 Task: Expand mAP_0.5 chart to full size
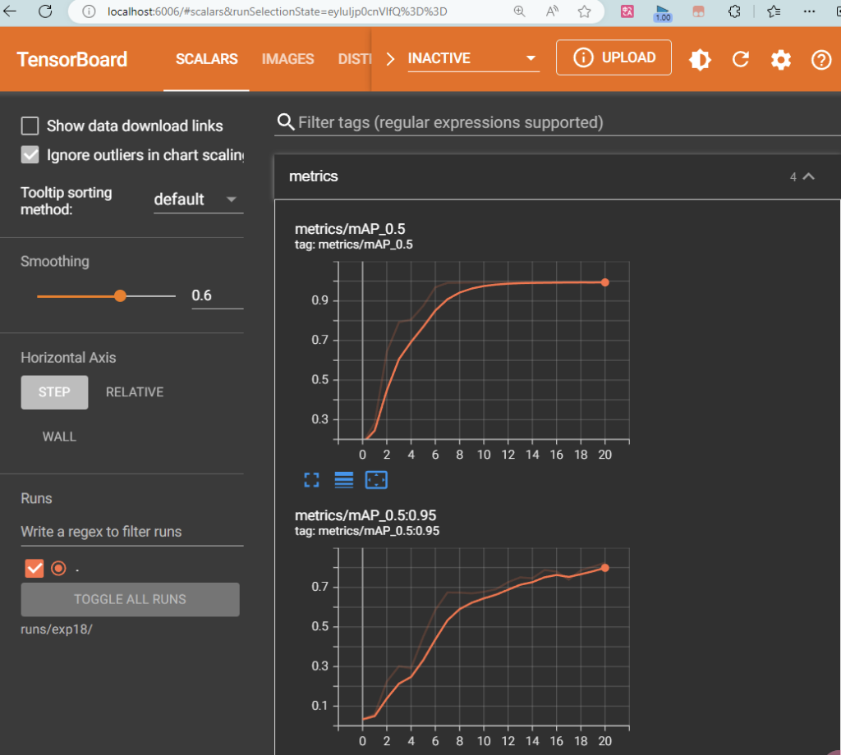(x=311, y=480)
